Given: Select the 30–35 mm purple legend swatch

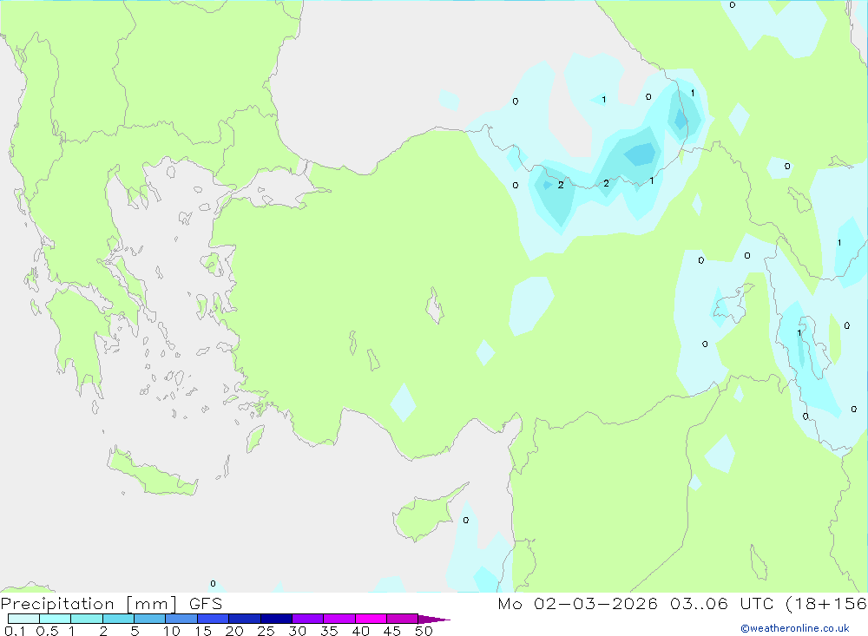Looking at the screenshot, I should 308,619.
